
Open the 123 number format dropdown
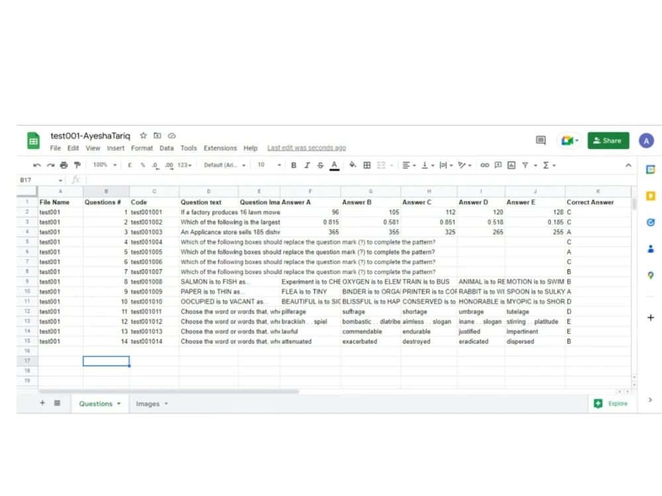[x=185, y=165]
